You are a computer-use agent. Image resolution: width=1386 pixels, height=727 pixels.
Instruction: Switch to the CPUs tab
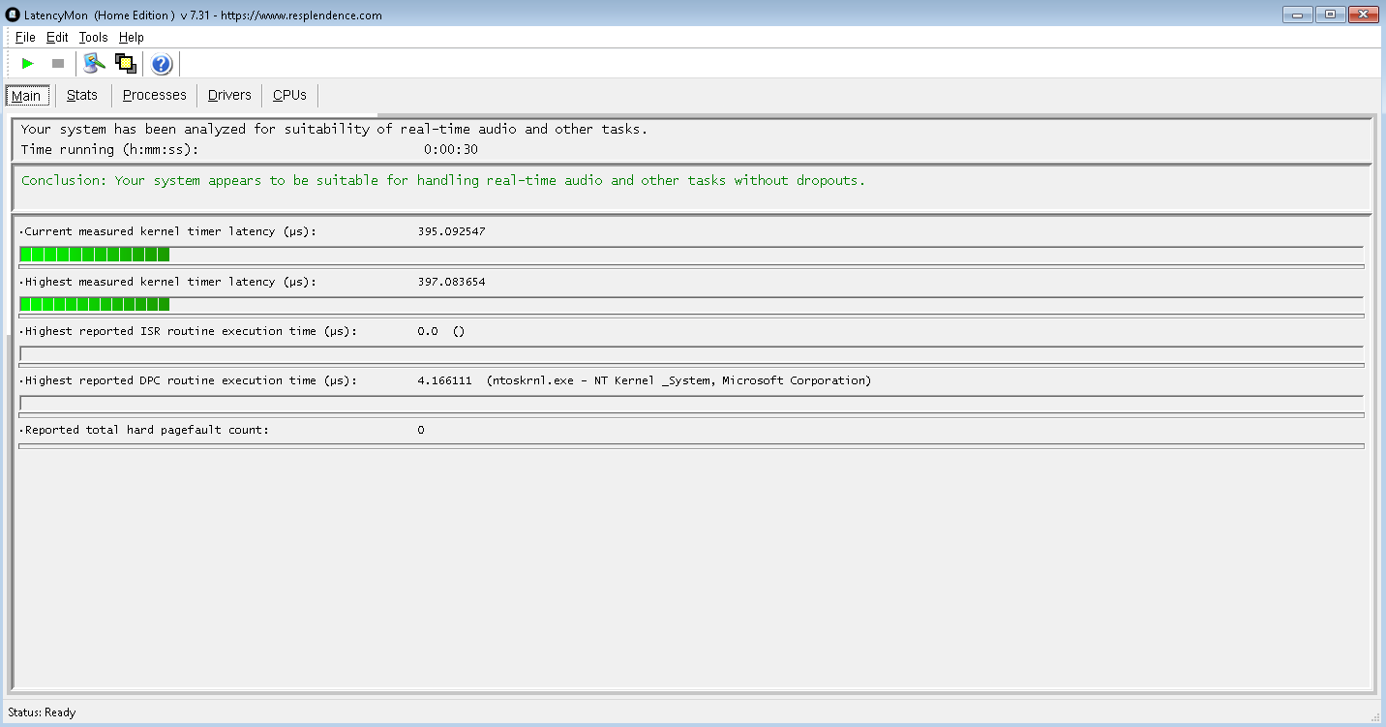(289, 95)
